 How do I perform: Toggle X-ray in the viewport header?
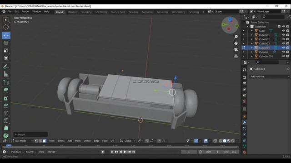point(215,141)
